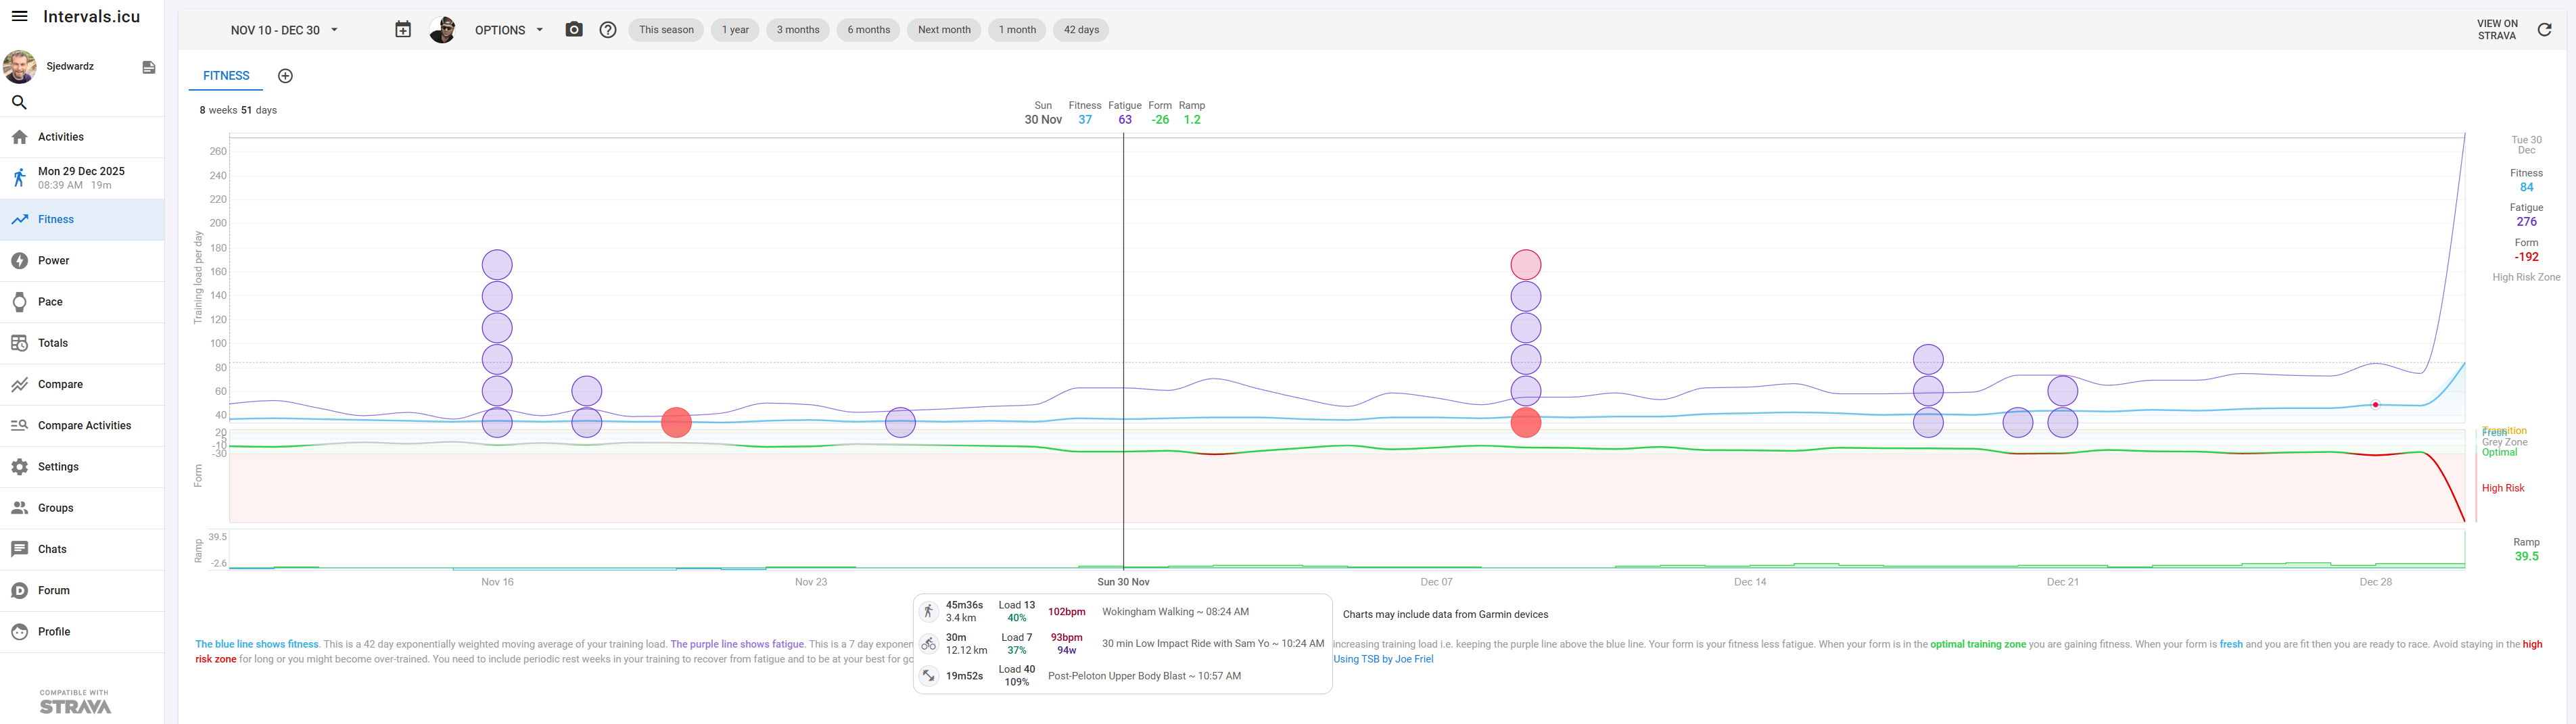Click the refresh icon at top right

click(x=2544, y=30)
